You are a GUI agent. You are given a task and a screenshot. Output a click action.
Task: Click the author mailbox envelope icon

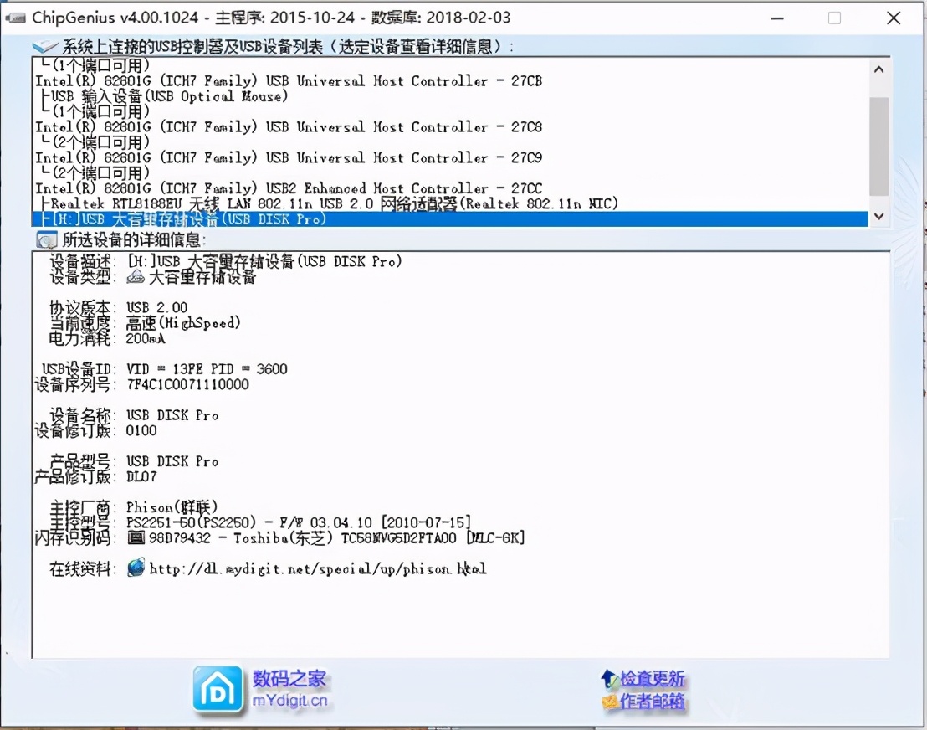coord(610,702)
